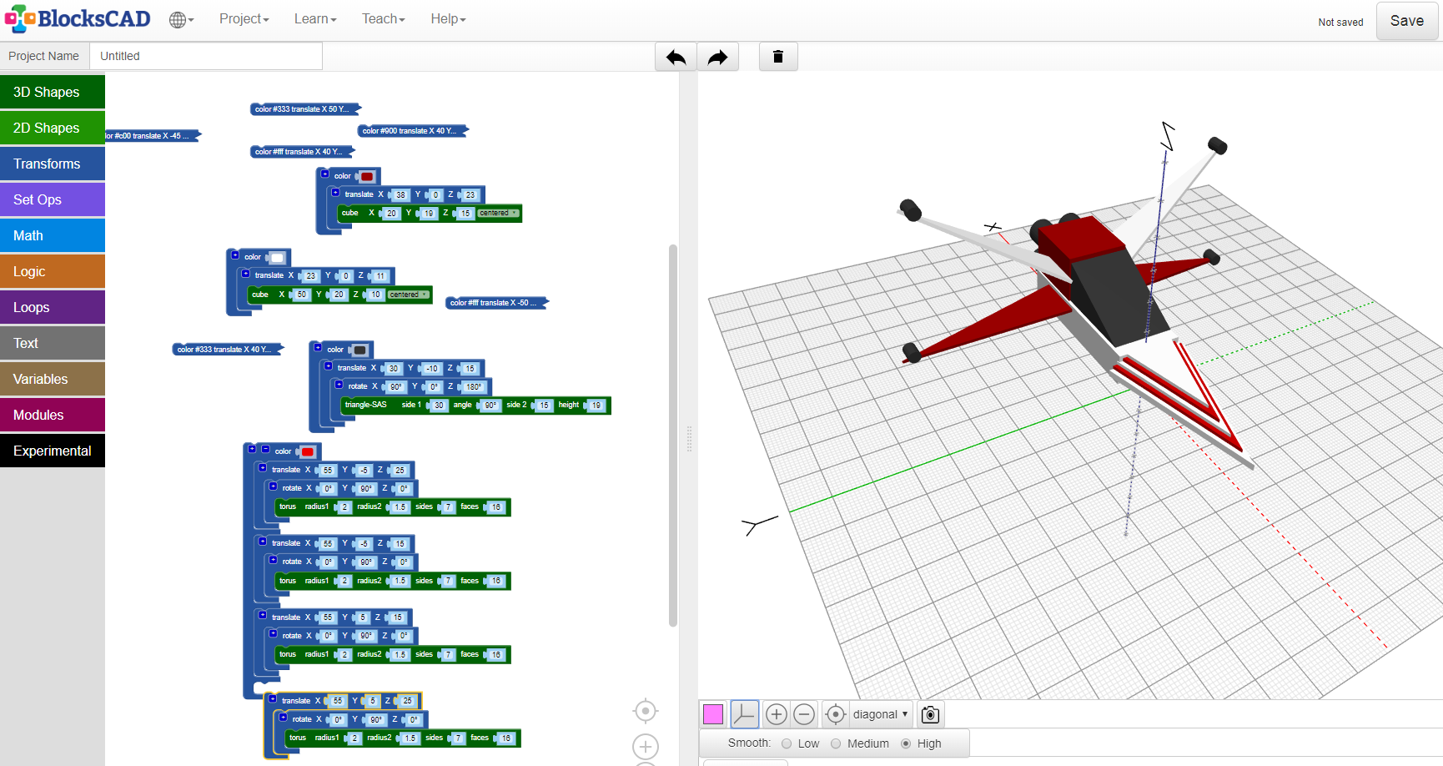Click the redo arrow button
The image size is (1443, 766).
[x=717, y=57]
